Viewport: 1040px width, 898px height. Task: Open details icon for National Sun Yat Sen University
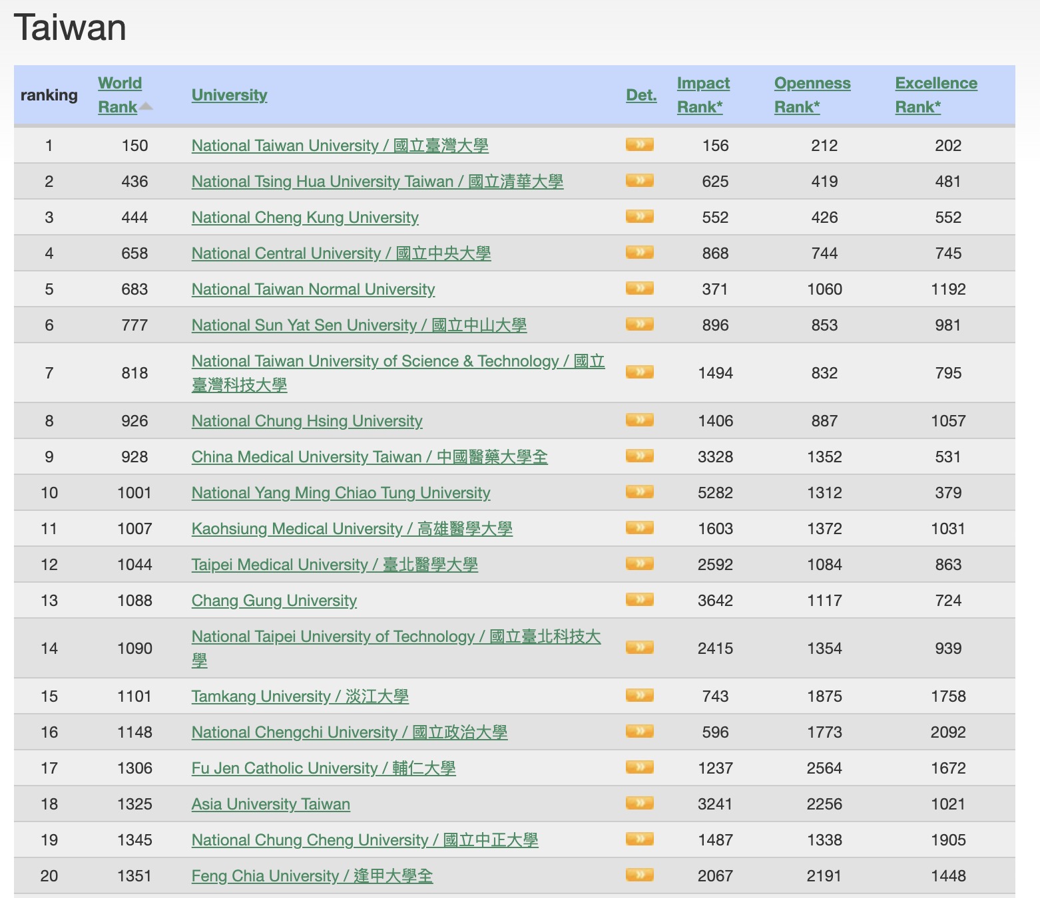coord(639,324)
